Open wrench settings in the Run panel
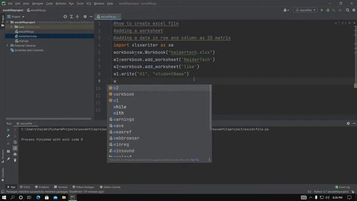The height and width of the screenshot is (201, 357). (x=8, y=136)
